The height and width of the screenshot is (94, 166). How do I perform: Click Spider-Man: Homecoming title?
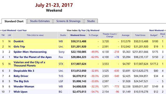[30, 52]
